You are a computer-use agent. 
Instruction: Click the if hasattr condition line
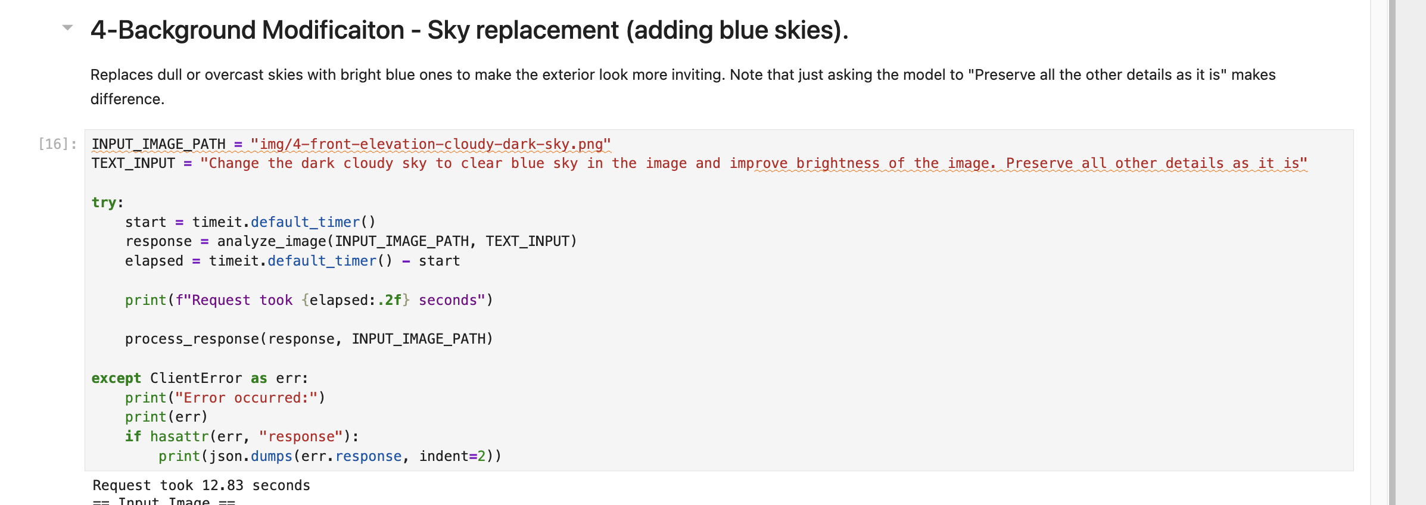(x=242, y=437)
